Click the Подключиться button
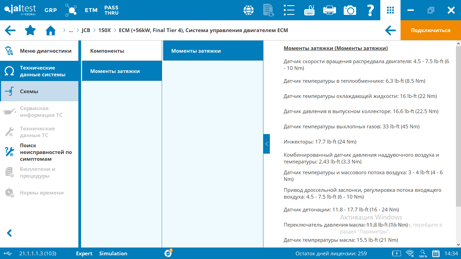Viewport: 461px width, 259px height. (x=431, y=30)
